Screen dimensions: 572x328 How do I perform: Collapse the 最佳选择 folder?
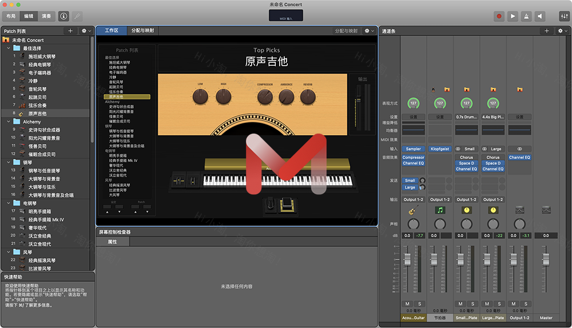click(x=9, y=48)
